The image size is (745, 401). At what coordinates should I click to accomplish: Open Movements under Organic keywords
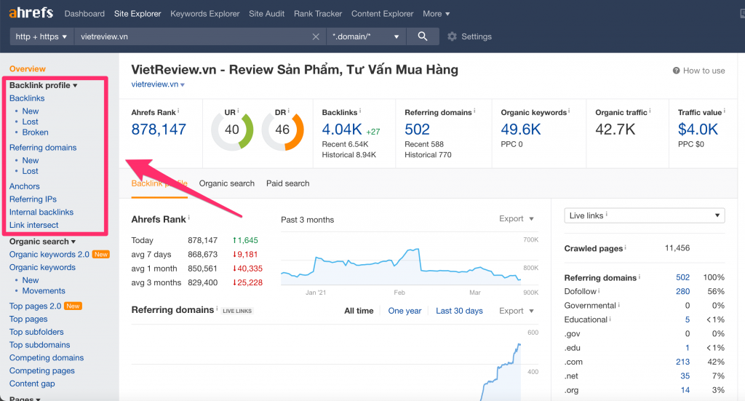44,291
